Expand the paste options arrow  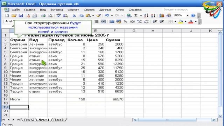click(x=93, y=15)
